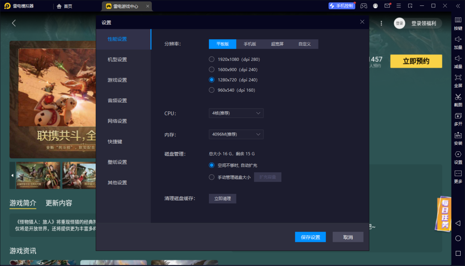Close the 雷电游戏中心 tab

click(x=148, y=6)
